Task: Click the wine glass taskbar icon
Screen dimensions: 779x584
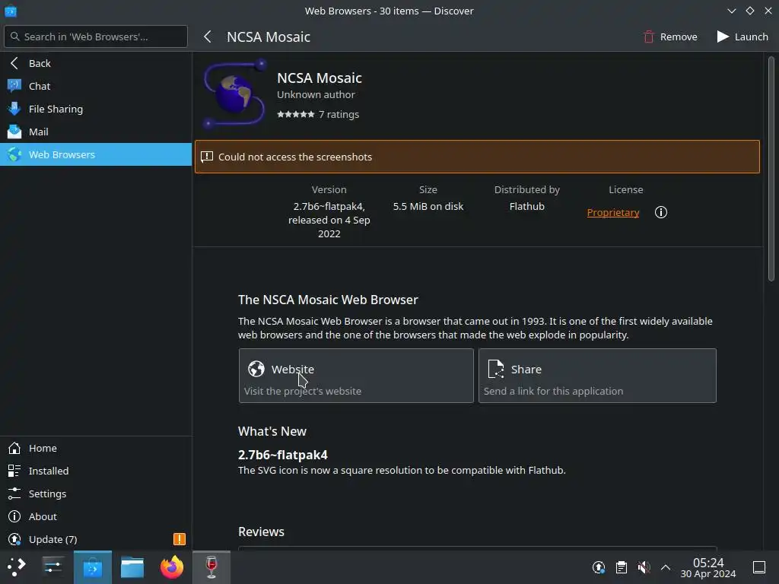Action: click(x=211, y=567)
